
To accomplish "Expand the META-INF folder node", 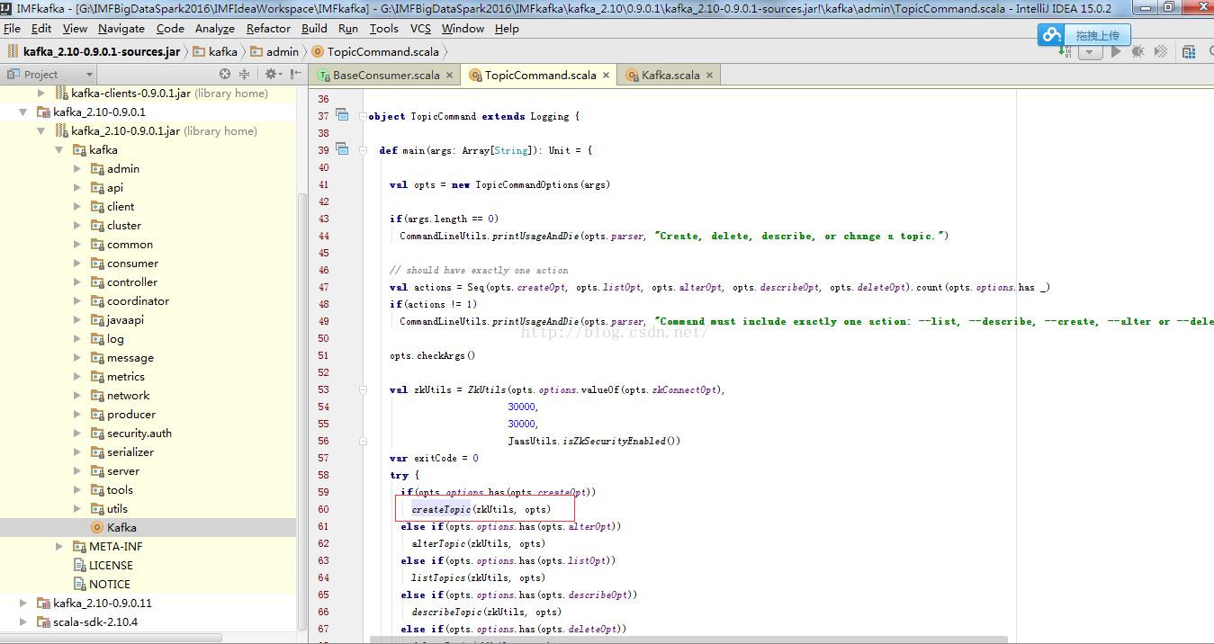I will (x=59, y=546).
